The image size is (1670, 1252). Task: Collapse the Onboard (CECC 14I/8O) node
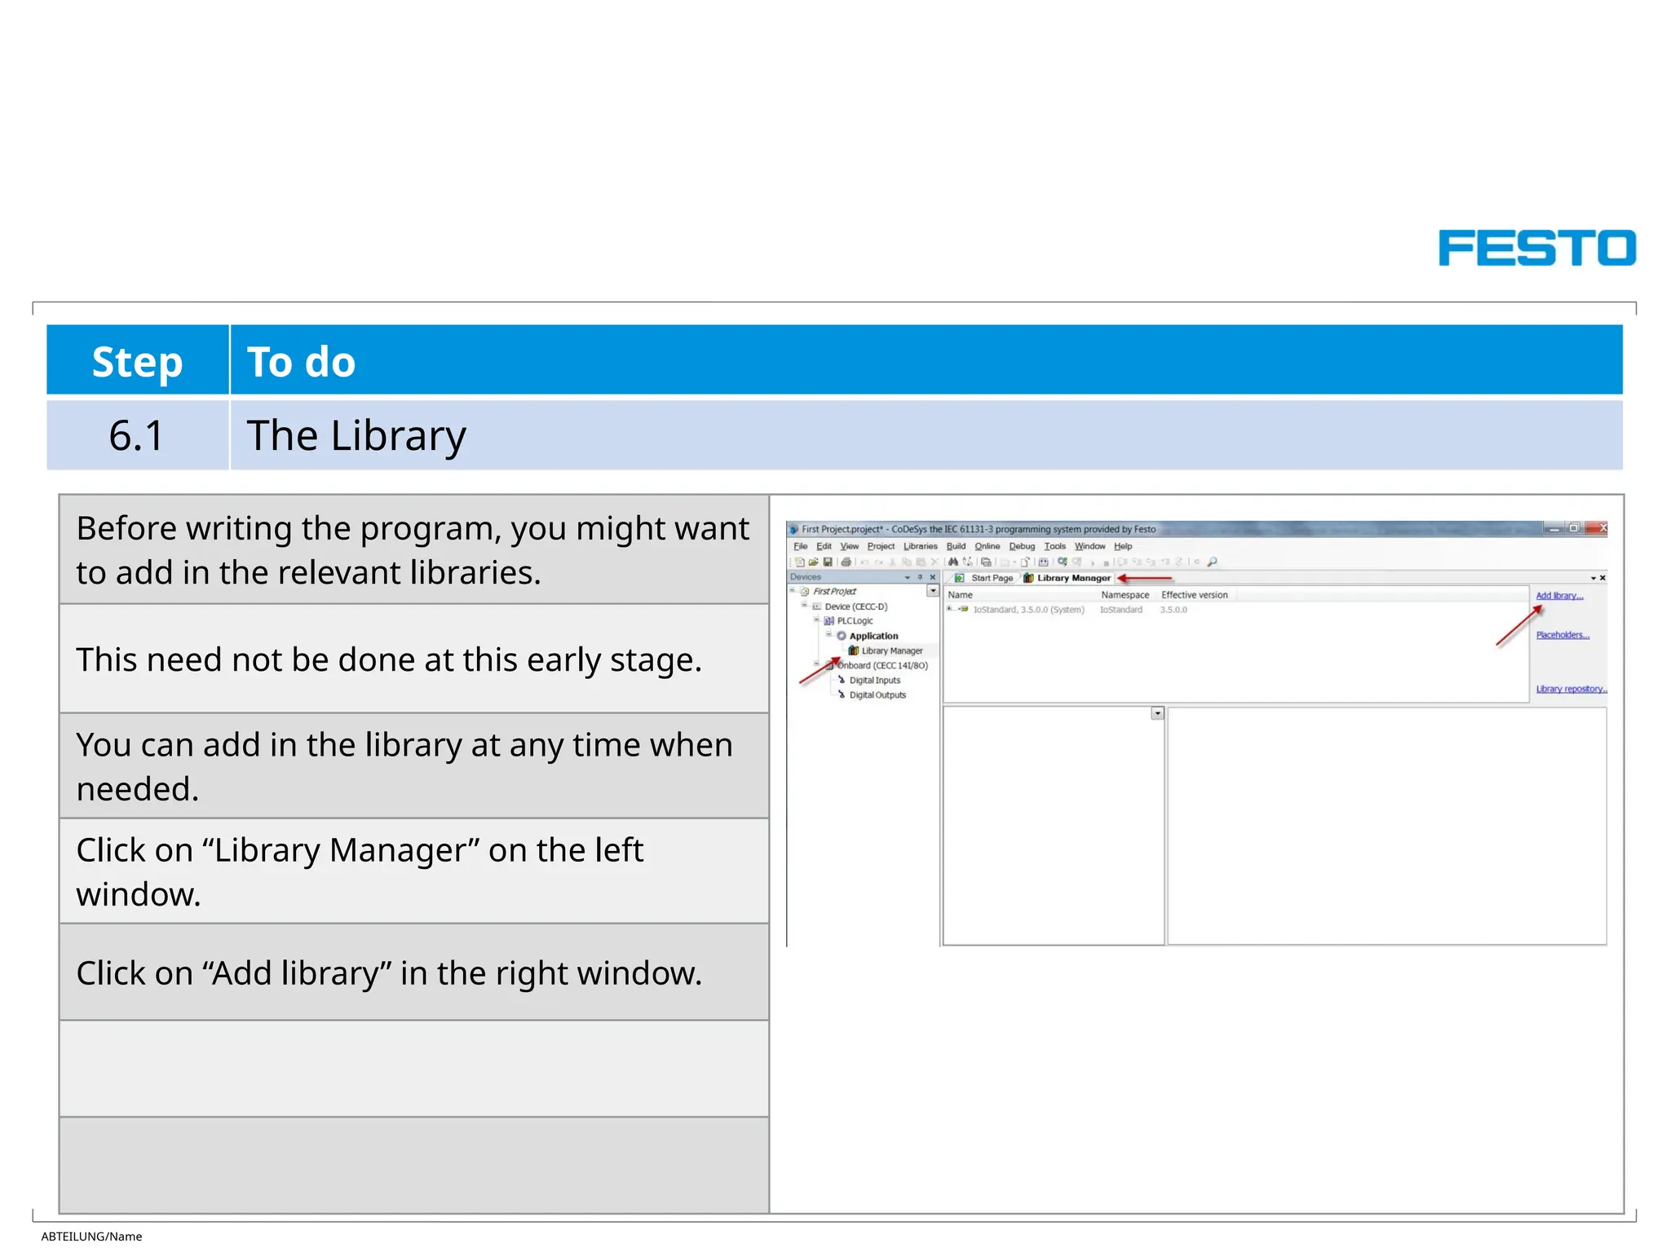816,664
